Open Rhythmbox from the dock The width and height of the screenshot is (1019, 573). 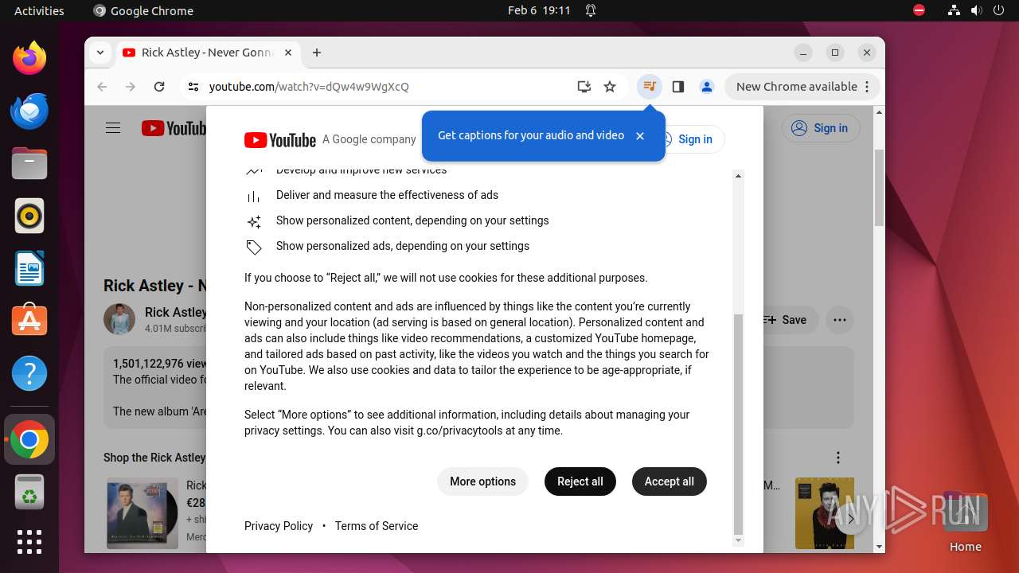point(29,216)
